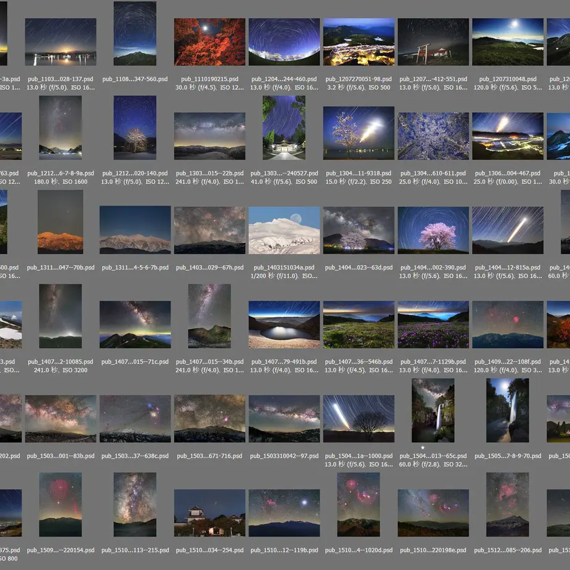570x570 pixels.
Task: Select the pink tree circular trails thumbnail pub_1404...002-390.psd
Action: [433, 230]
